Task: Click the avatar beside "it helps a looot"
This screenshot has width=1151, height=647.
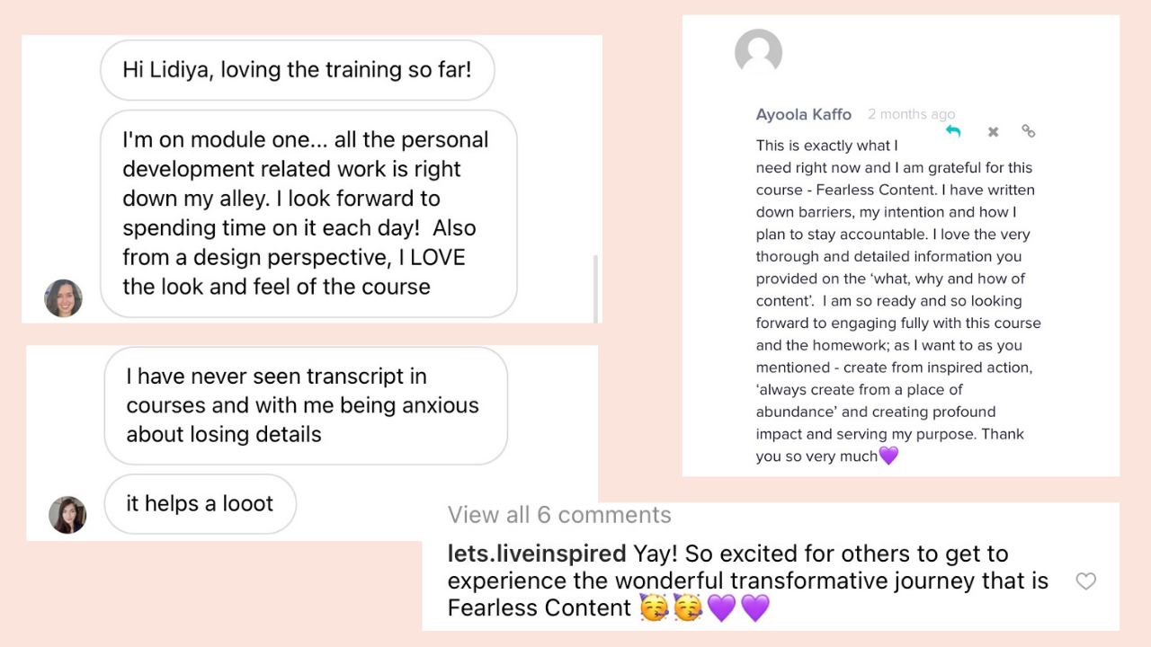Action: click(x=67, y=515)
